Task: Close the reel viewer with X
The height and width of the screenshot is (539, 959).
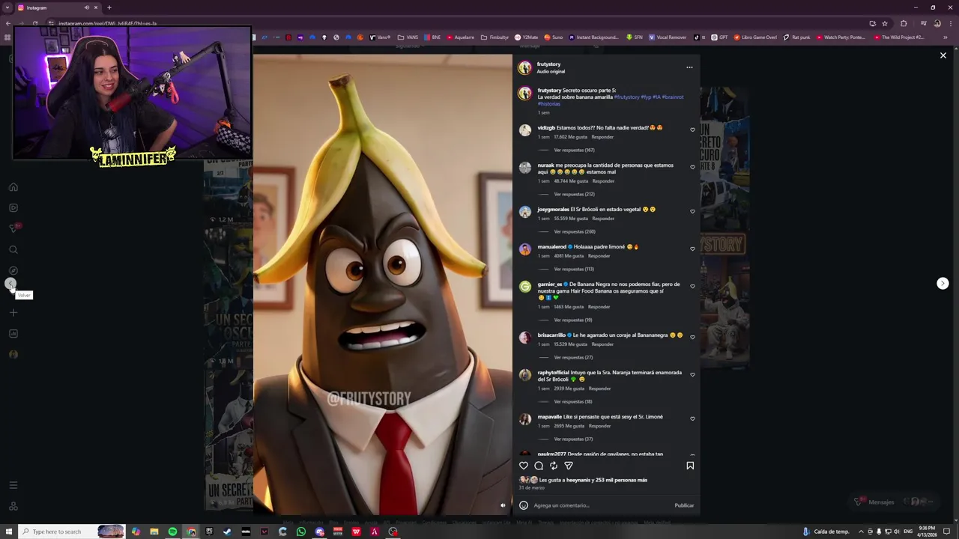Action: point(943,55)
